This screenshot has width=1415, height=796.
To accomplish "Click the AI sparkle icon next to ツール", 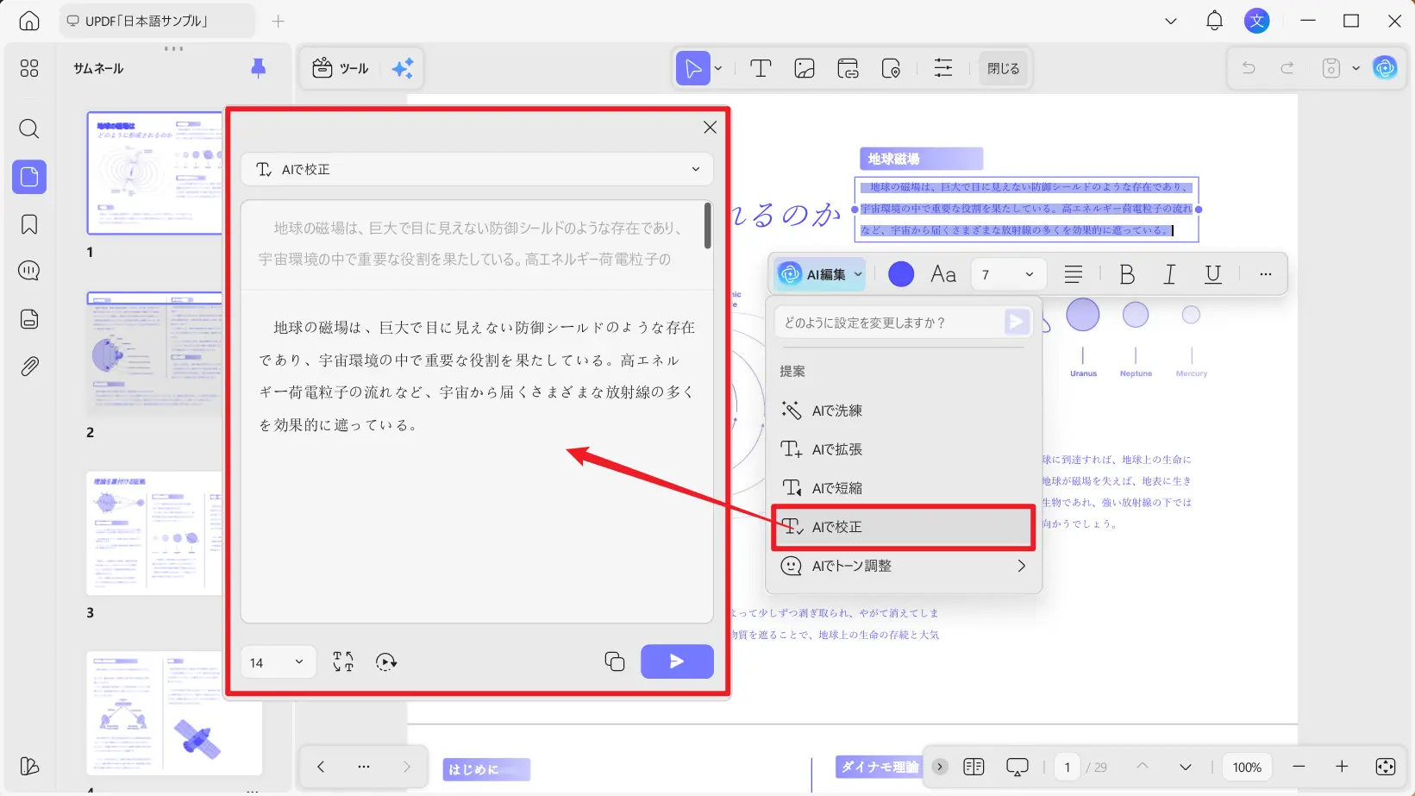I will coord(402,68).
